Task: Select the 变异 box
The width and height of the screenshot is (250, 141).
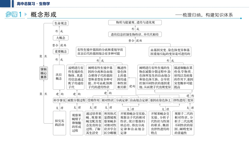Action: (x=190, y=100)
